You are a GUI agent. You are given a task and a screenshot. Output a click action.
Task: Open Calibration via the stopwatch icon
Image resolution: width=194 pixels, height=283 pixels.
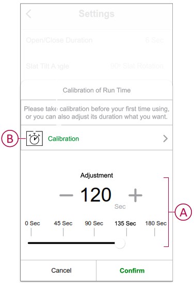point(35,139)
